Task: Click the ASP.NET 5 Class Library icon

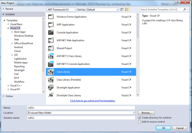Action: pos(51,56)
